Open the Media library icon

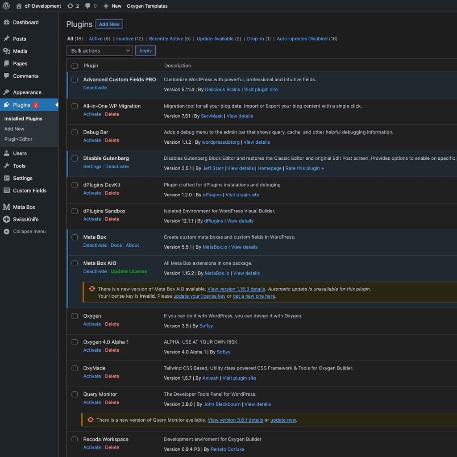point(6,51)
